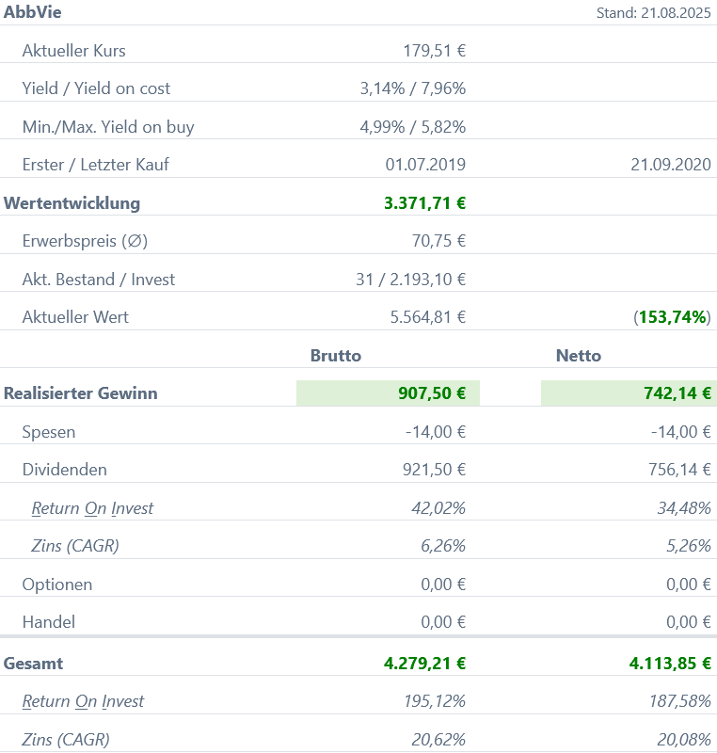
Task: Select Netto Spesen value -14,00 €
Action: click(x=681, y=432)
